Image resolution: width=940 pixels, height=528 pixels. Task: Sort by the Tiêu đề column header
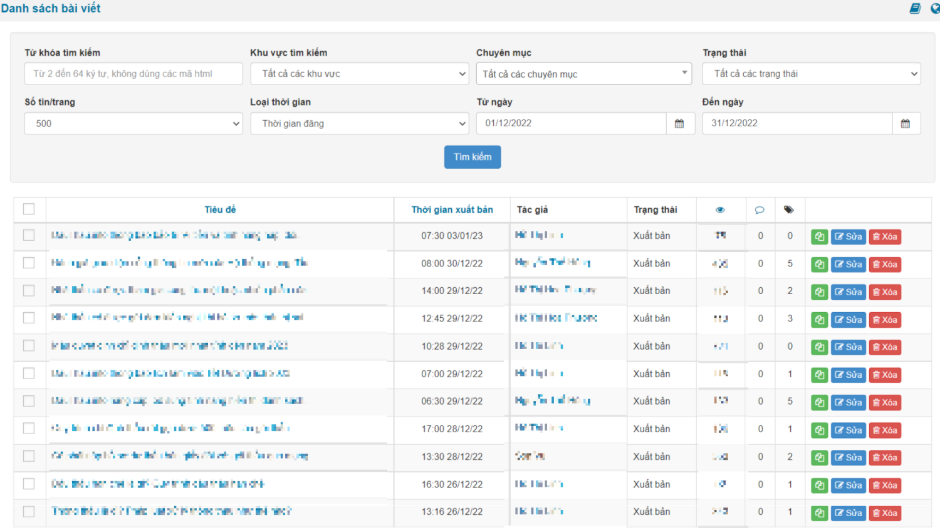tap(220, 210)
